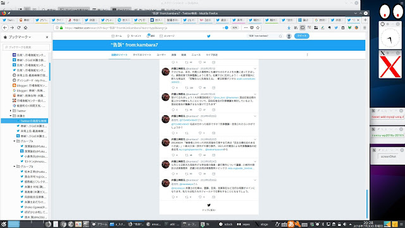
Task: Close the active Firefox tab
Action: [358, 20]
